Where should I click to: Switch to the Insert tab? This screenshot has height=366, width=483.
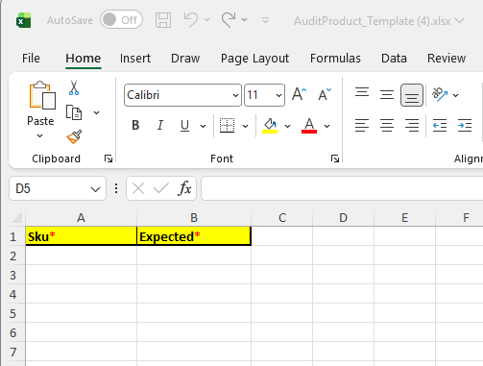pyautogui.click(x=135, y=59)
